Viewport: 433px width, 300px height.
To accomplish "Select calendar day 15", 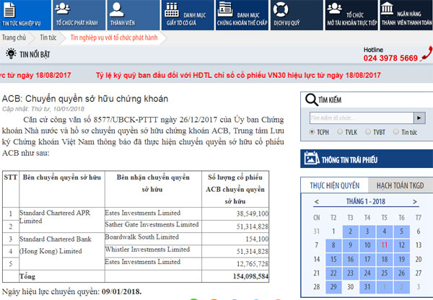I will point(333,259).
